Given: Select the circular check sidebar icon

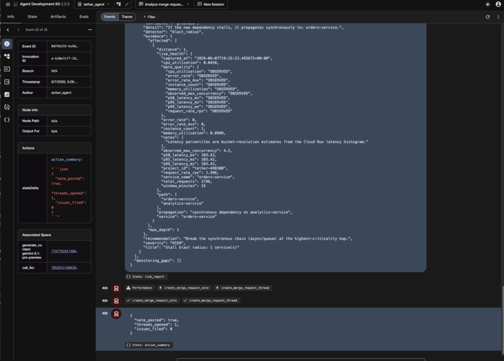Looking at the screenshot, I should 7,107.
